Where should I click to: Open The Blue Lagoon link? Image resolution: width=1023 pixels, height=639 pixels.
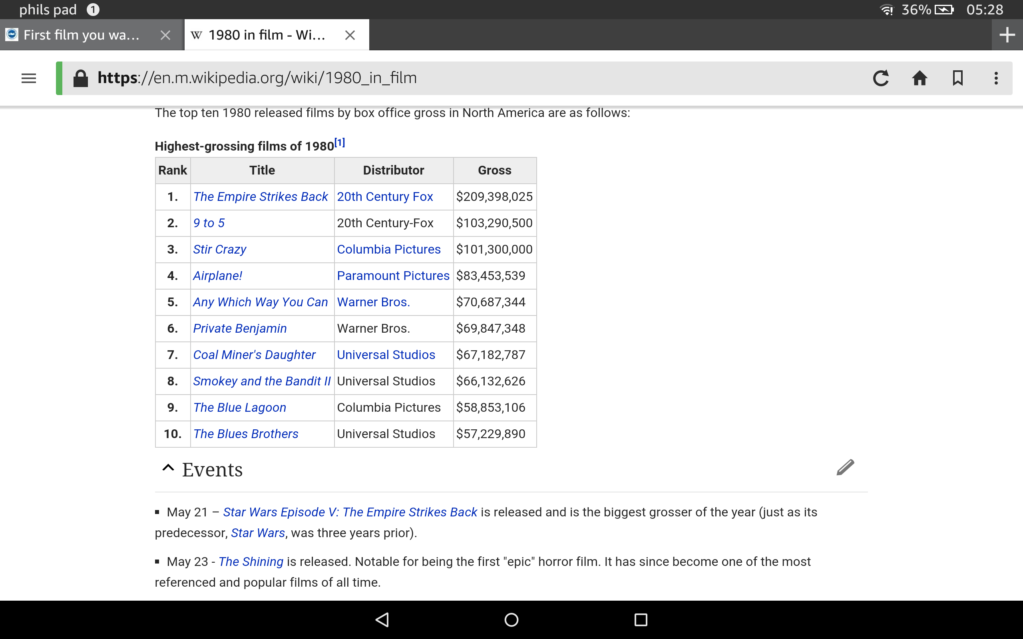pos(240,407)
